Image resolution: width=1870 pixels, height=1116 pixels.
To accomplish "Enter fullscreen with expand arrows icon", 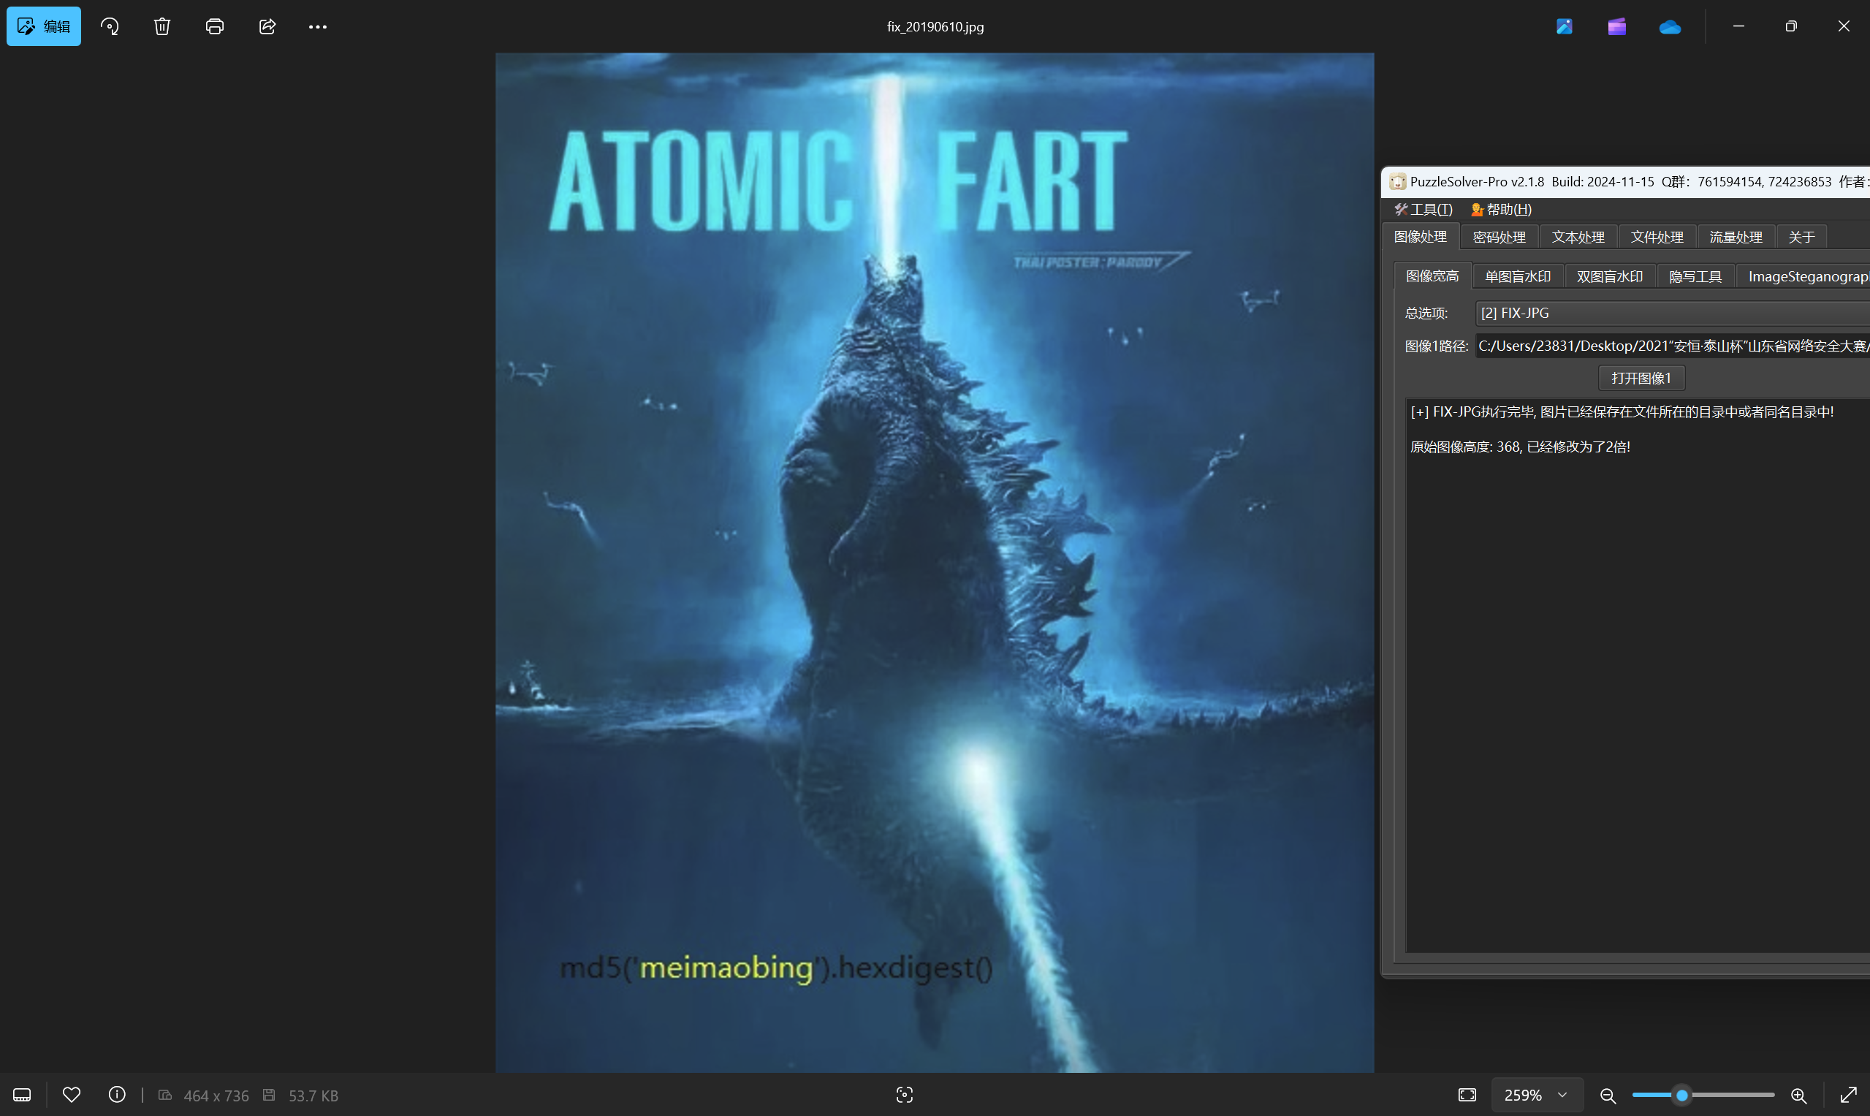I will pyautogui.click(x=1849, y=1095).
